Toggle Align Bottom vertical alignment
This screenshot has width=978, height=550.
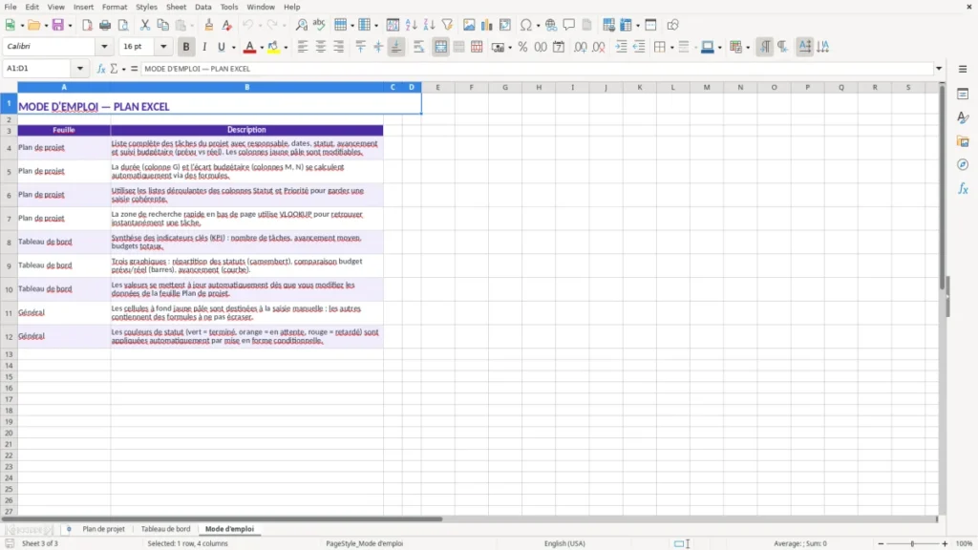click(x=396, y=47)
